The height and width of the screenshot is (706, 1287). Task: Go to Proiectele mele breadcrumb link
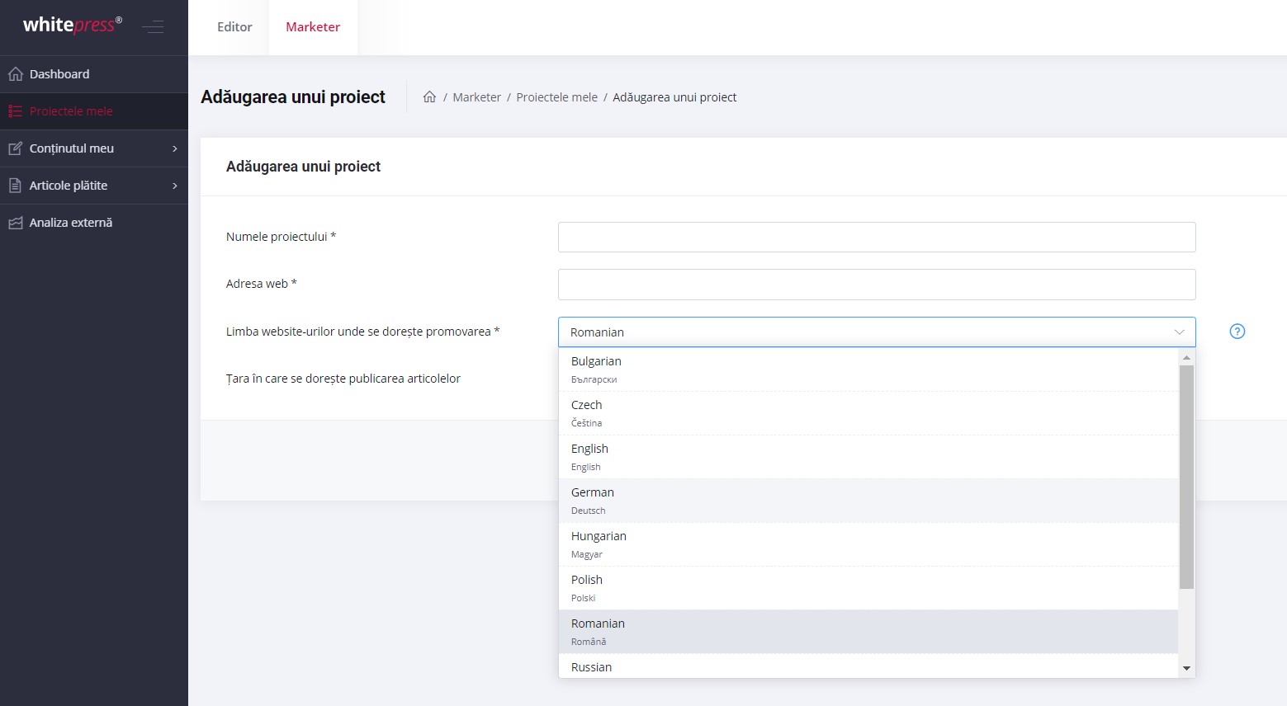(x=556, y=97)
